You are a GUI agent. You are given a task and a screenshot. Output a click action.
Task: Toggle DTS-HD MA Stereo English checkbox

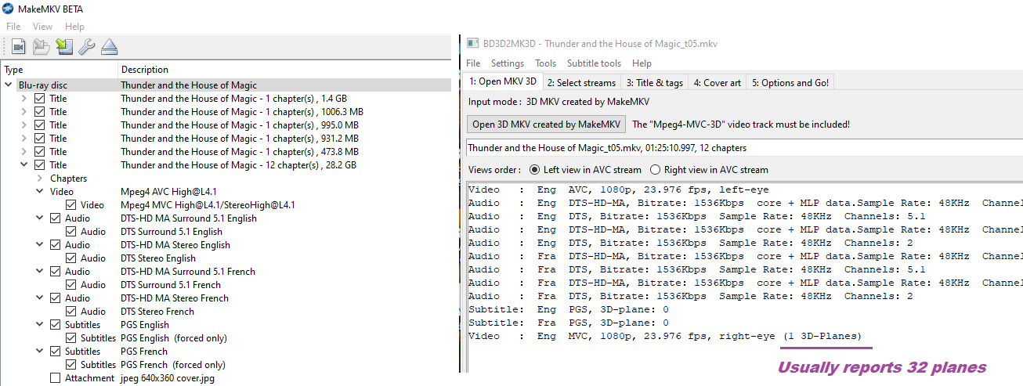pos(55,245)
